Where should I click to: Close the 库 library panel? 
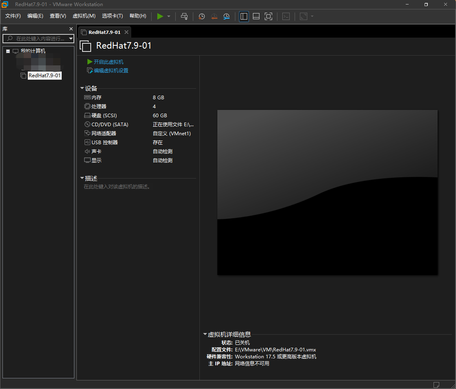pos(71,29)
